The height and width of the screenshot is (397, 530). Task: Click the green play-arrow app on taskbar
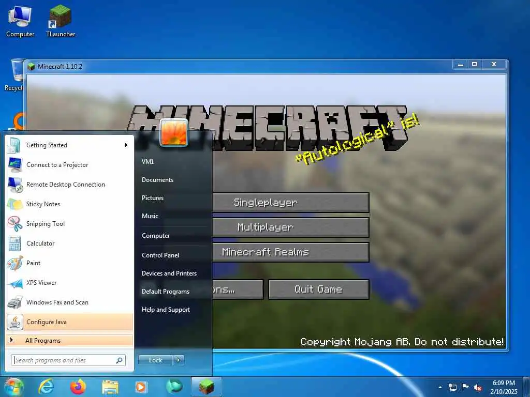(174, 387)
